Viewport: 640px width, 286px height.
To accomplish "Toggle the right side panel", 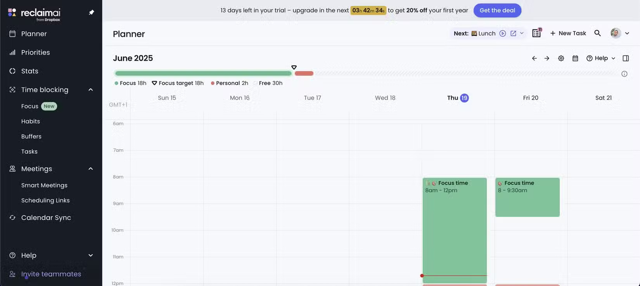I will pos(626,58).
